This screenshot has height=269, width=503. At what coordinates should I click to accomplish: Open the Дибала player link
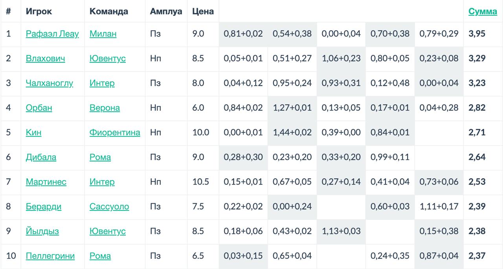click(41, 157)
